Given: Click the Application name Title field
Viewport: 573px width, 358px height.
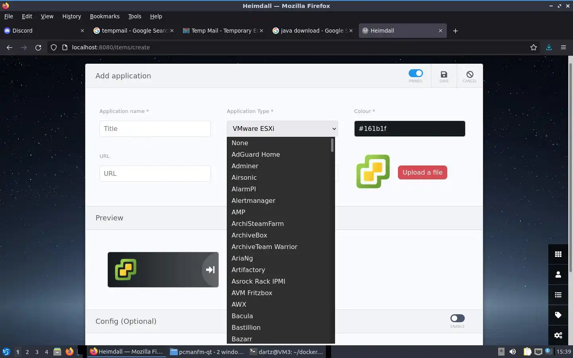Looking at the screenshot, I should point(155,128).
